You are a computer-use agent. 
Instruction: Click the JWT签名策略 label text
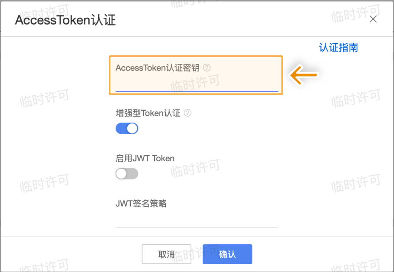click(141, 204)
